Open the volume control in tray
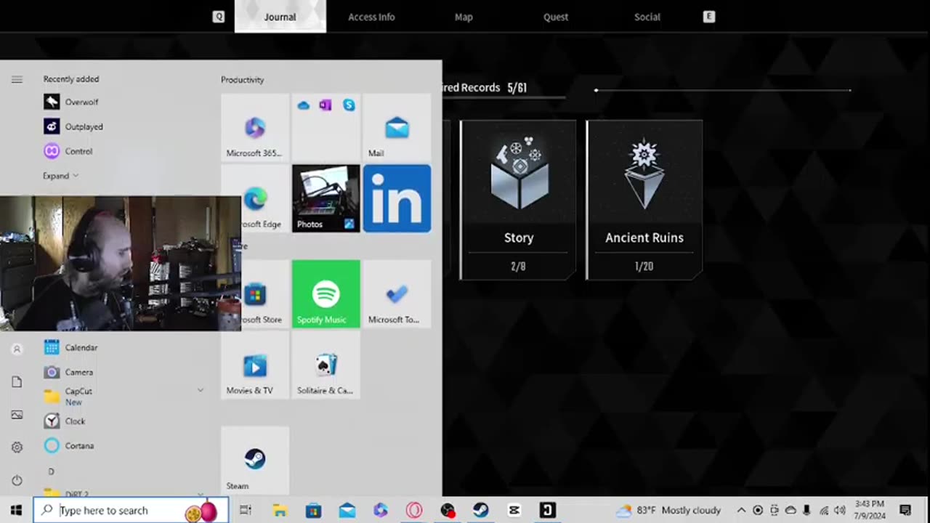930x523 pixels. [x=840, y=510]
